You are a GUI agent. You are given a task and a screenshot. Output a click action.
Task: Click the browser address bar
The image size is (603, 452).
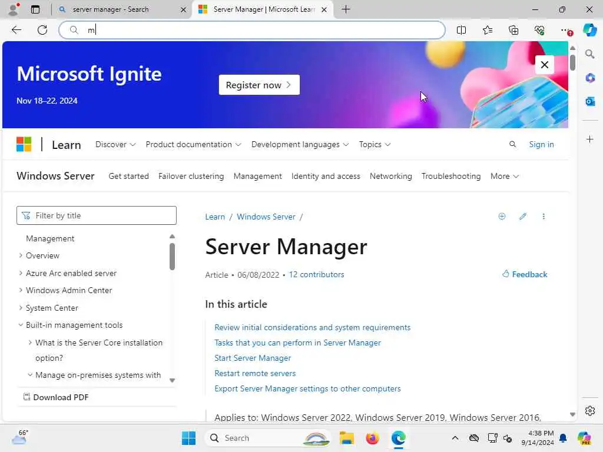coord(252,30)
